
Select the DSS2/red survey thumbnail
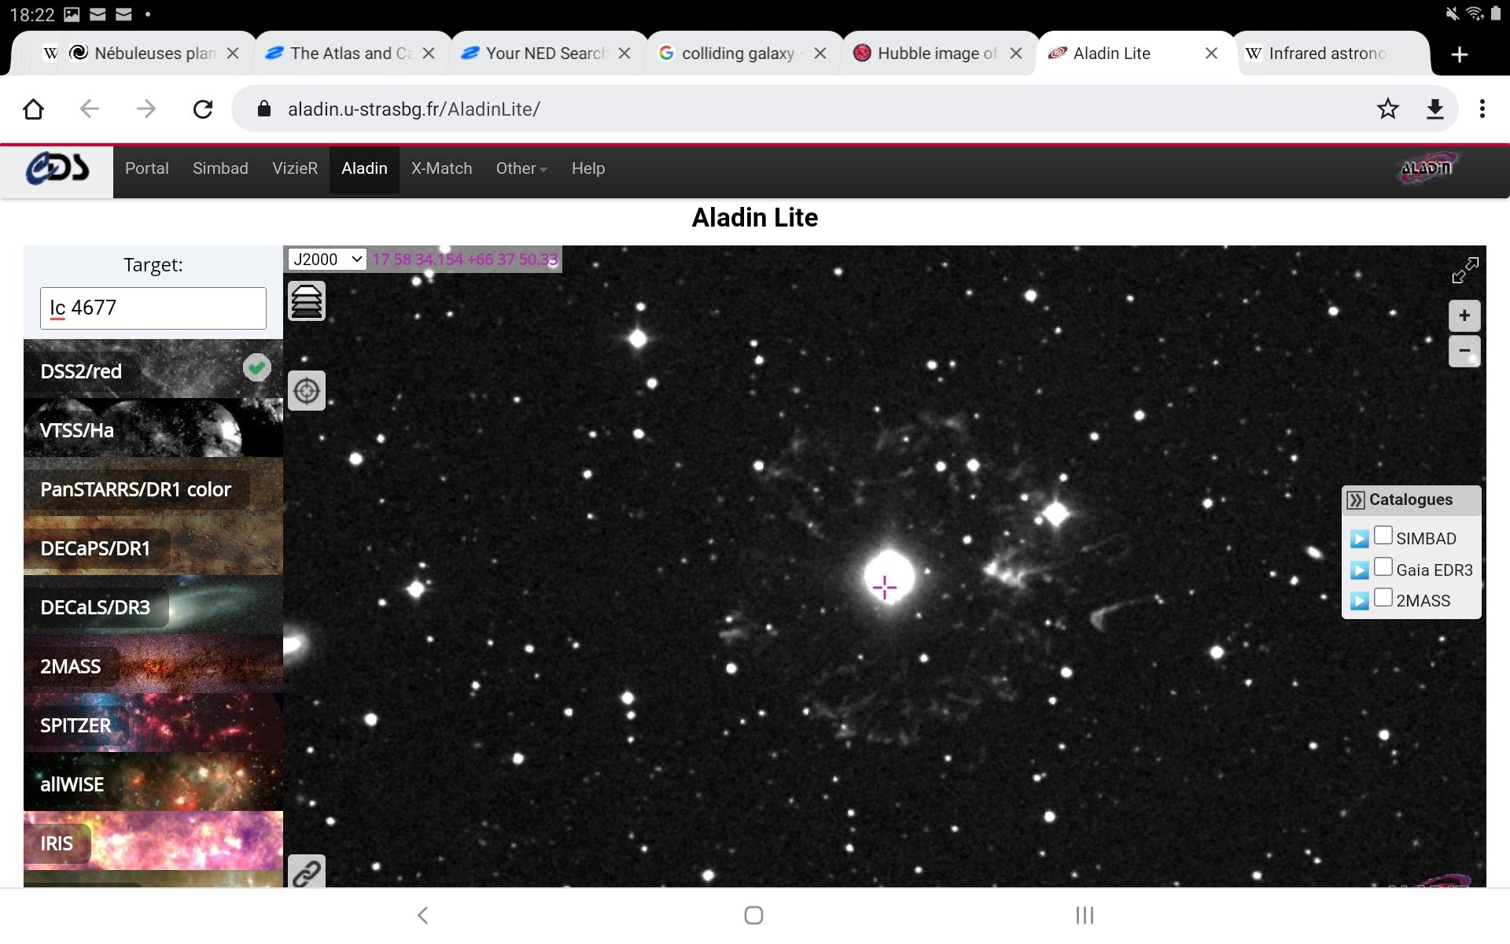[153, 368]
